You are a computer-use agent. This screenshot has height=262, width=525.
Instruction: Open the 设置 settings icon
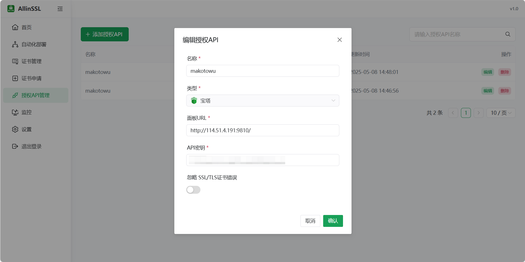[15, 129]
